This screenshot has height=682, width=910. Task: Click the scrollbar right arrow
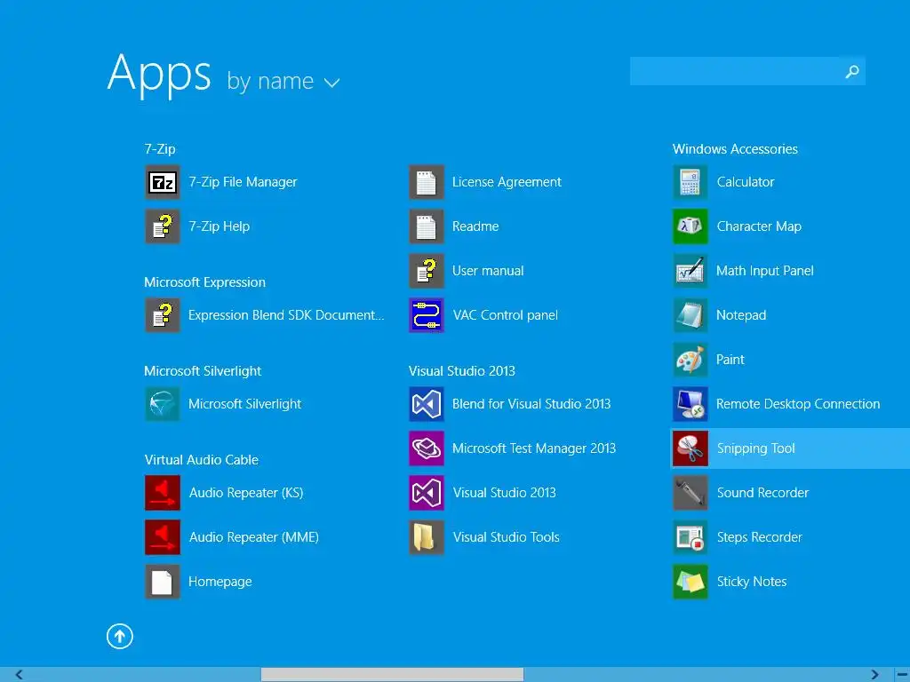(874, 675)
